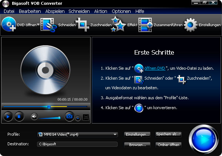
Task: Click the preview disc thumbnail
Action: point(45,70)
